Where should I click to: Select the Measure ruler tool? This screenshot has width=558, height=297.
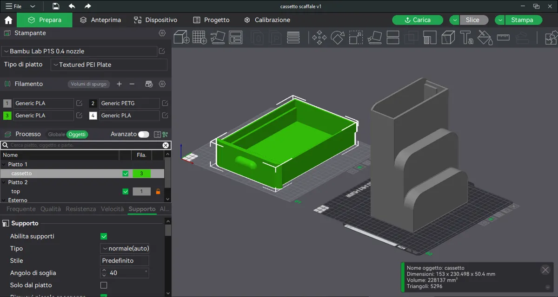tap(503, 38)
